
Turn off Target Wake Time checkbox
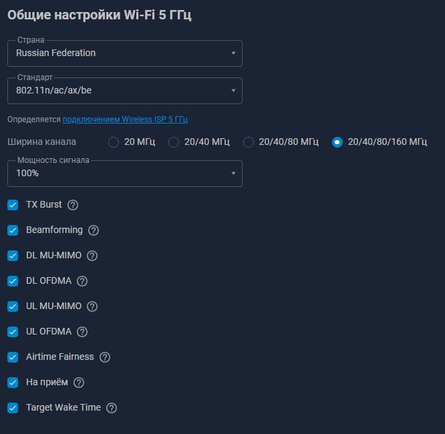pos(13,408)
